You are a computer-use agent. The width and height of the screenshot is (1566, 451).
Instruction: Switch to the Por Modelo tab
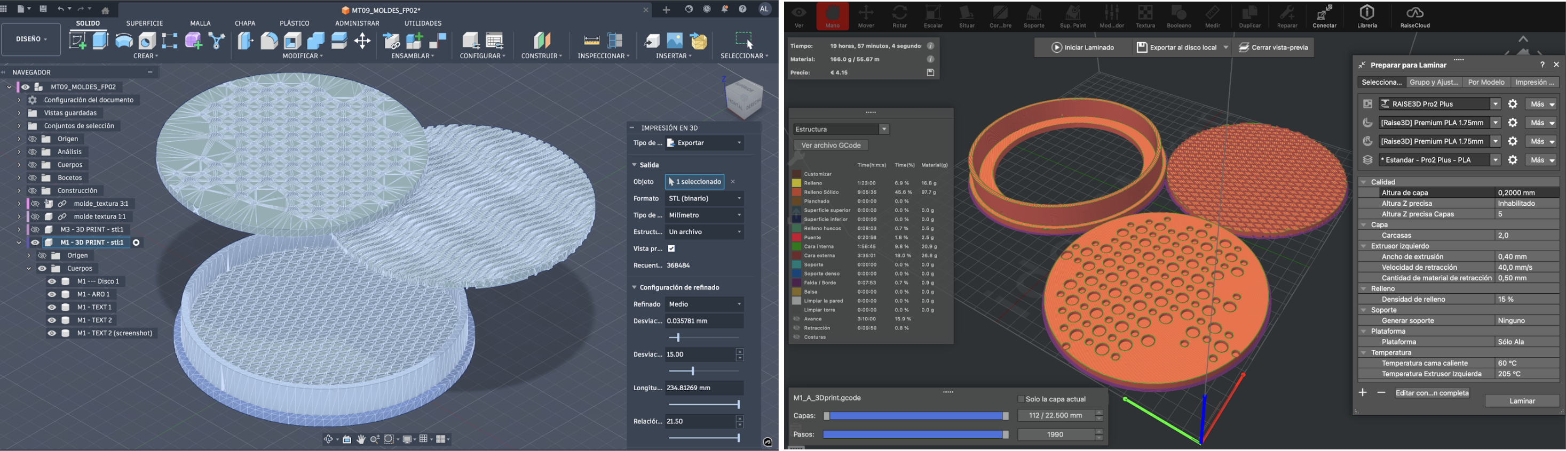pos(1486,83)
